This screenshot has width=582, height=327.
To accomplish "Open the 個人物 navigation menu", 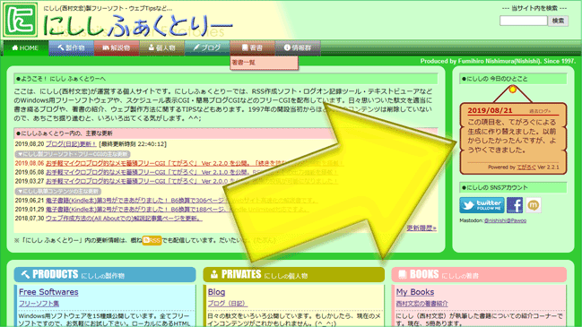I will pos(161,47).
